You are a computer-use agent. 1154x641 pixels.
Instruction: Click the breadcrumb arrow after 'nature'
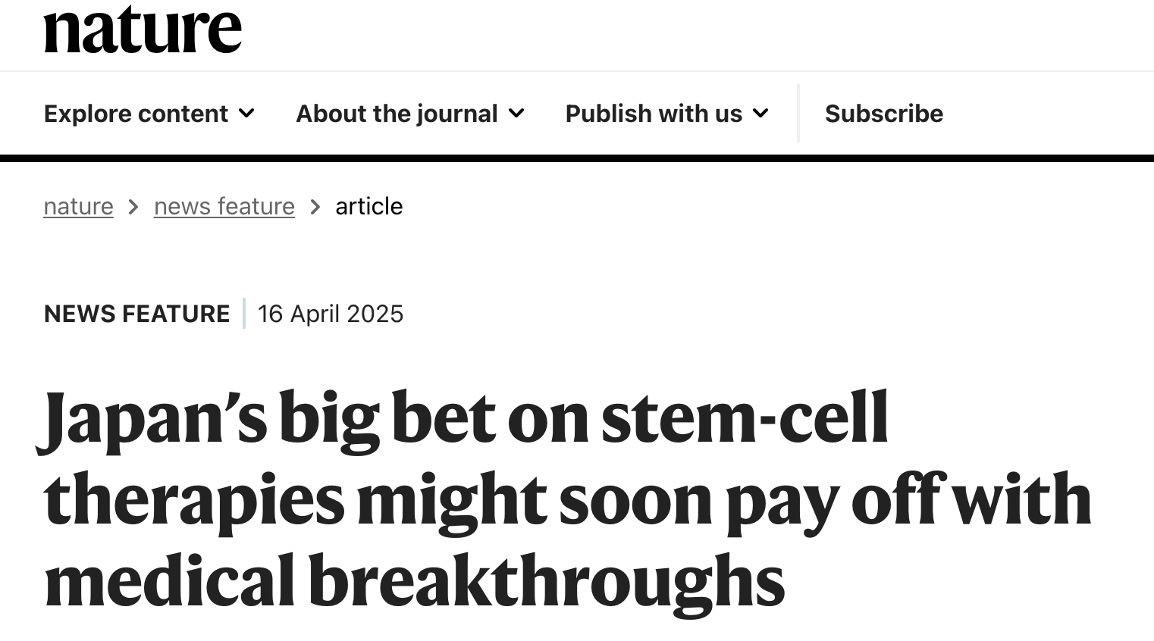tap(133, 207)
